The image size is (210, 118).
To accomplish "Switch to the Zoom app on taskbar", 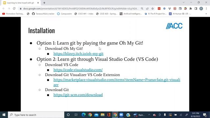I will click(x=121, y=115).
